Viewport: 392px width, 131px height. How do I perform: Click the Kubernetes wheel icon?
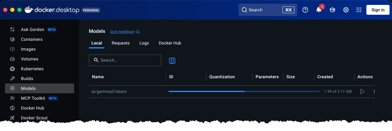pos(12,69)
